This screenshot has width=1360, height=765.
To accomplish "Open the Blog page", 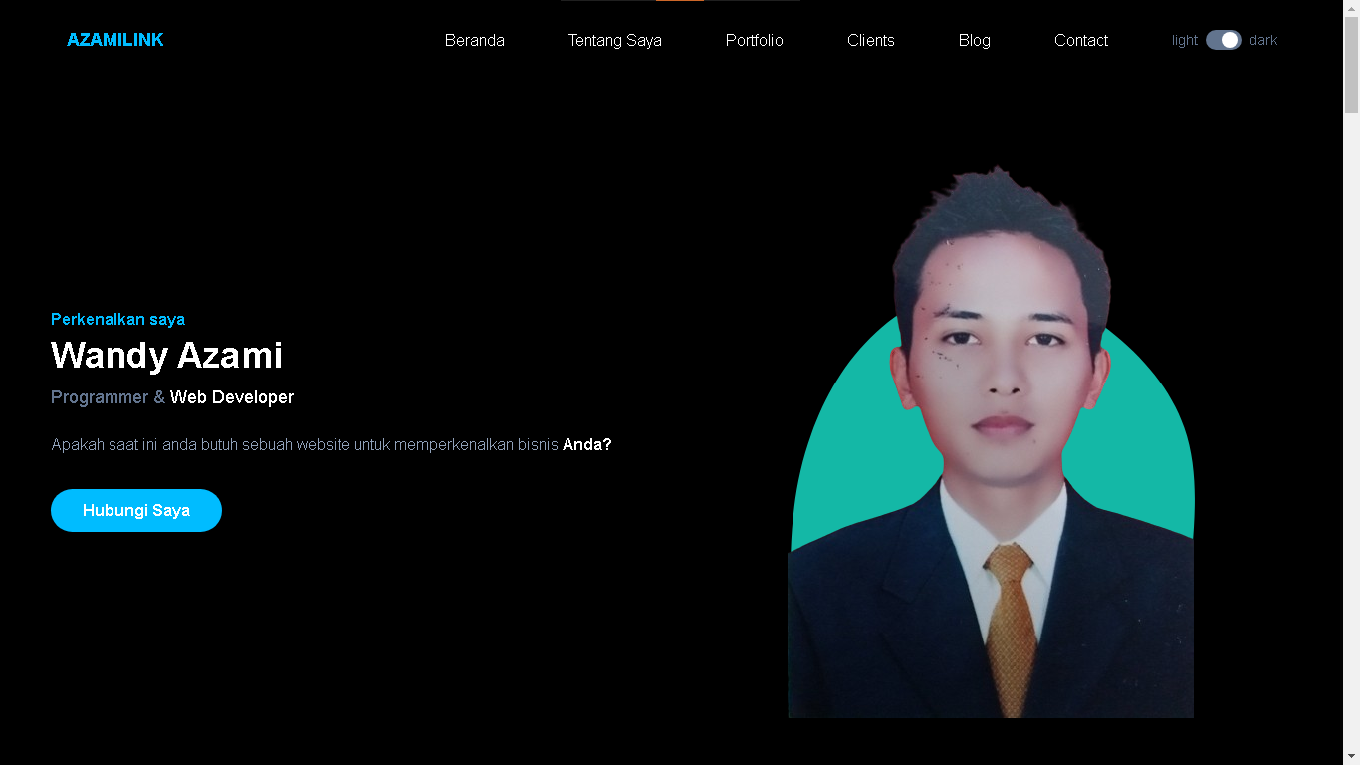I will 974,40.
